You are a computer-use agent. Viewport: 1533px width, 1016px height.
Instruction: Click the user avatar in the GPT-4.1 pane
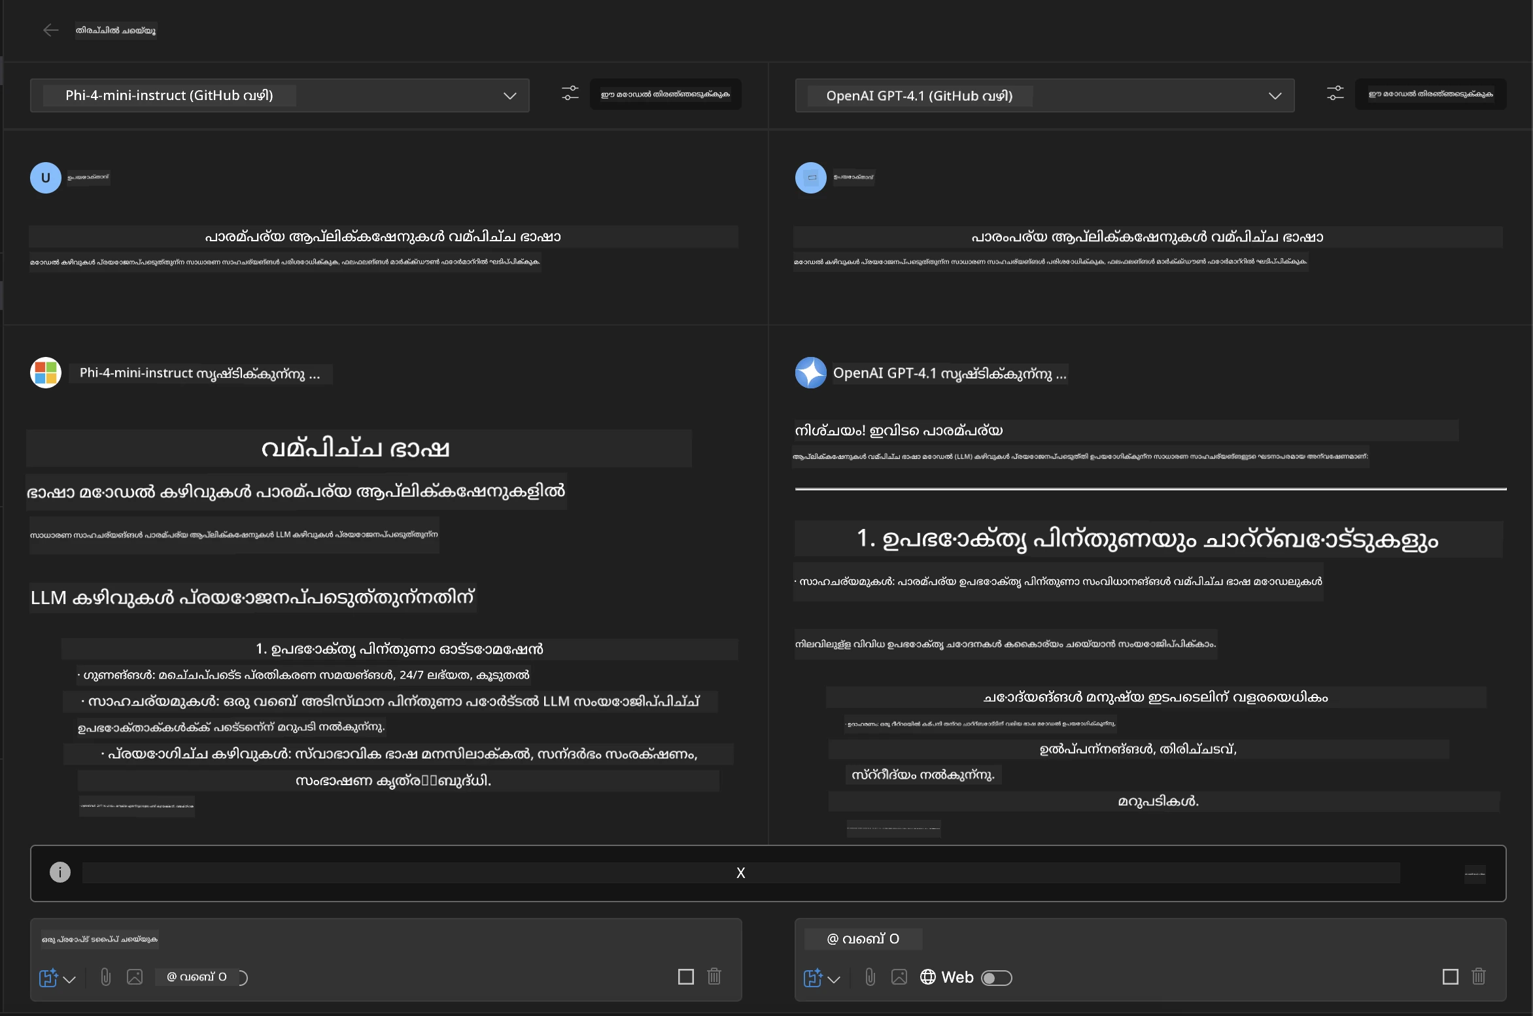click(x=811, y=178)
